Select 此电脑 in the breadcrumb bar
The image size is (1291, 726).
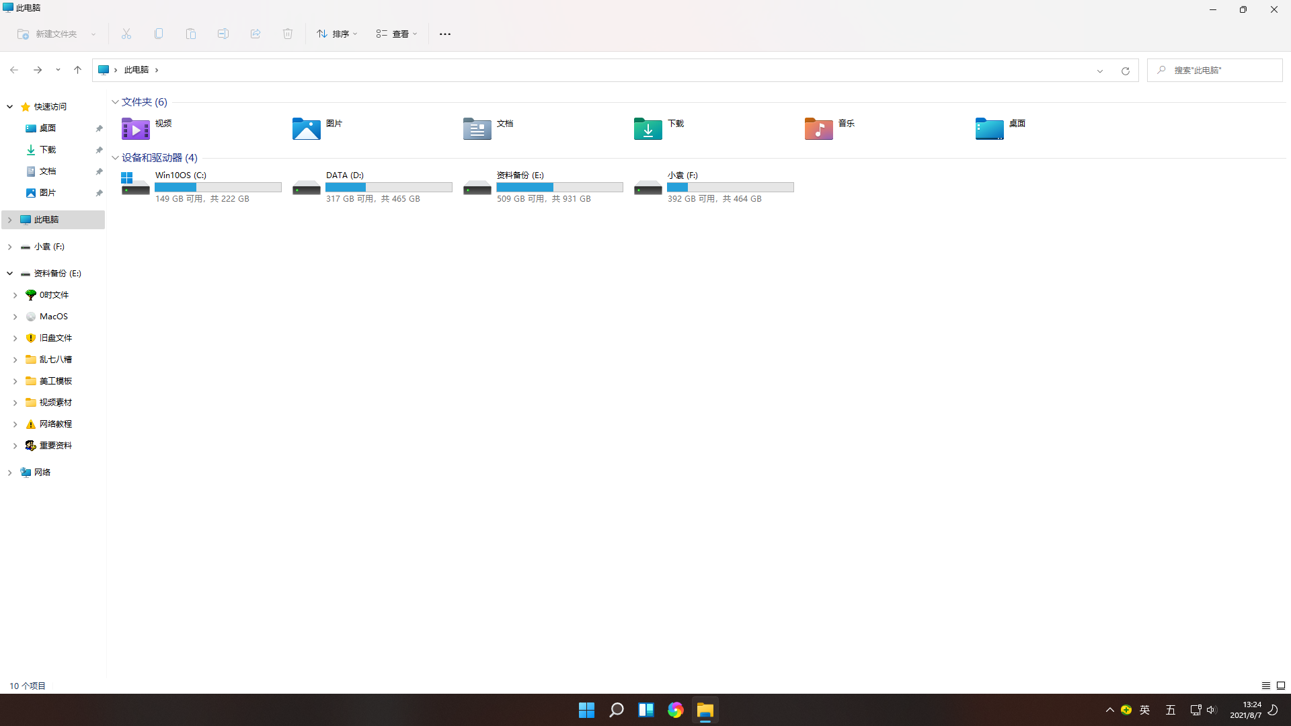tap(136, 69)
